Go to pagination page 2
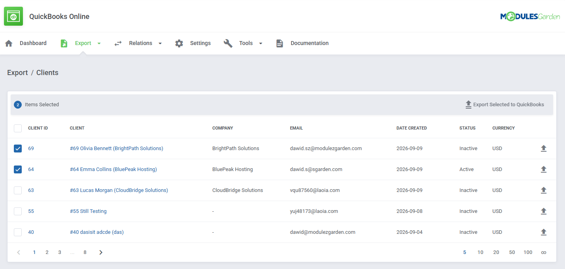565x269 pixels. pyautogui.click(x=47, y=252)
